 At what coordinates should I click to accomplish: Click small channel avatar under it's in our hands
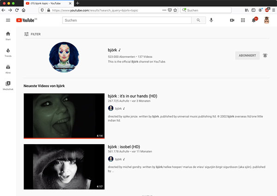(x=111, y=108)
